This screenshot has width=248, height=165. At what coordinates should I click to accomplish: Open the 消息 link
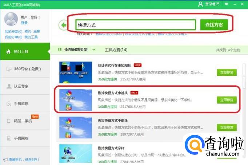pos(36,32)
